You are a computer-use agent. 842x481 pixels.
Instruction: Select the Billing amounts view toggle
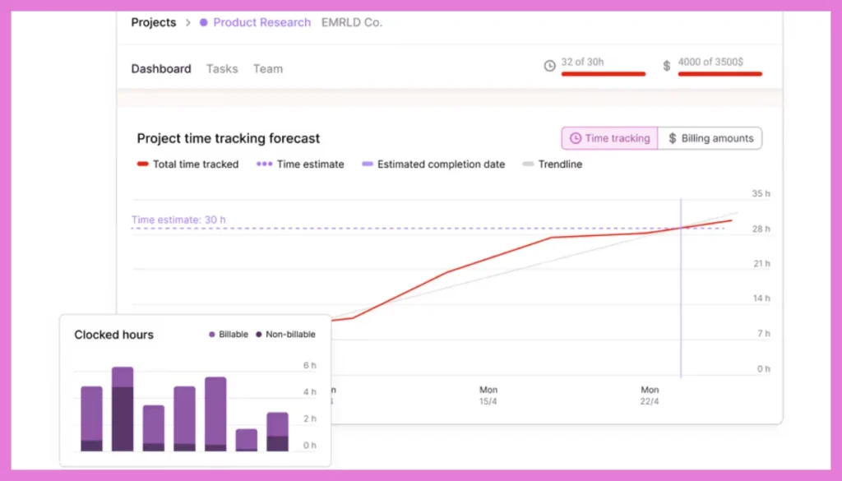pos(710,138)
